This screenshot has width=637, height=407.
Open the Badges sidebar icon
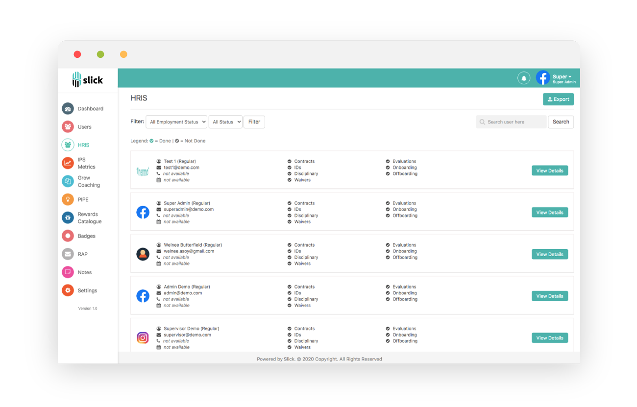click(68, 236)
